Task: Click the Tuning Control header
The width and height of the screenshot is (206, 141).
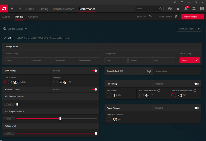Action: 102,46
